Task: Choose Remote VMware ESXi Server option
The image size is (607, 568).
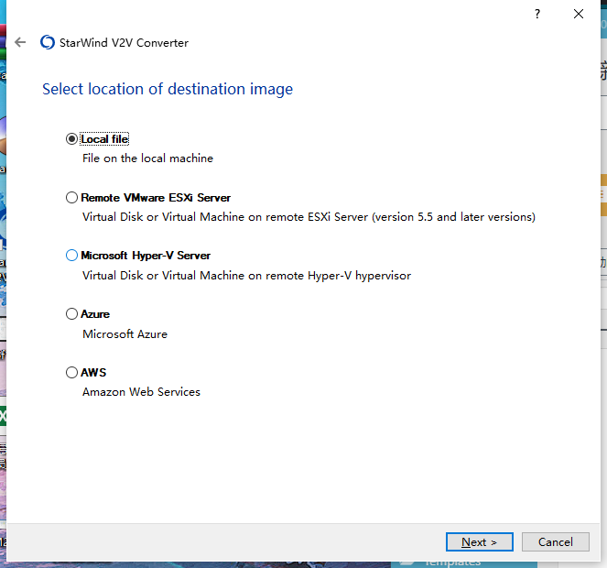Action: tap(71, 198)
